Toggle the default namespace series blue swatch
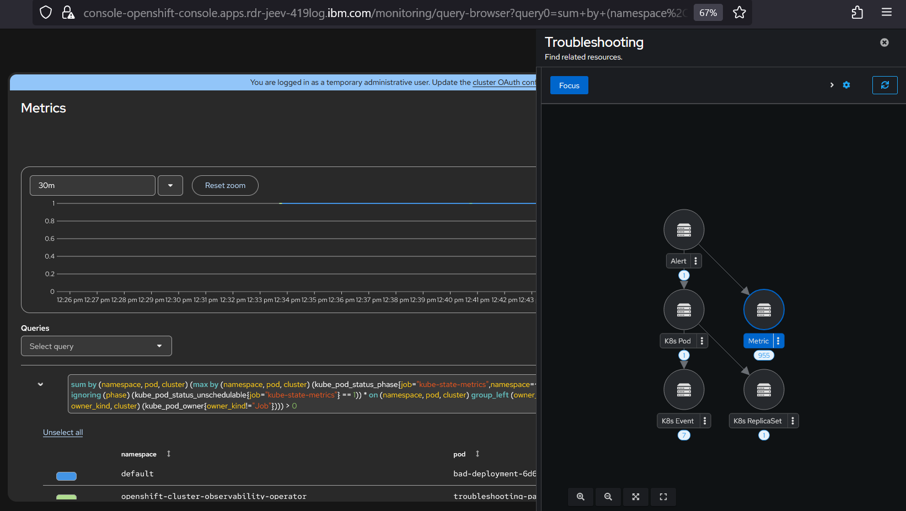This screenshot has width=906, height=511. click(x=66, y=476)
